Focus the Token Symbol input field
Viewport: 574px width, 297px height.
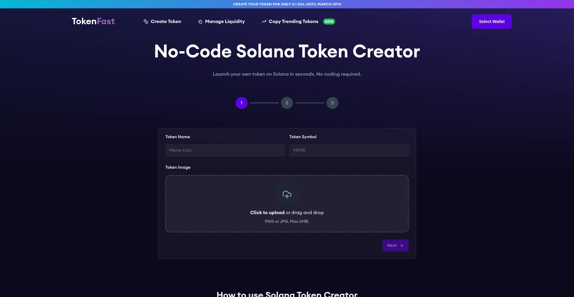click(x=349, y=150)
